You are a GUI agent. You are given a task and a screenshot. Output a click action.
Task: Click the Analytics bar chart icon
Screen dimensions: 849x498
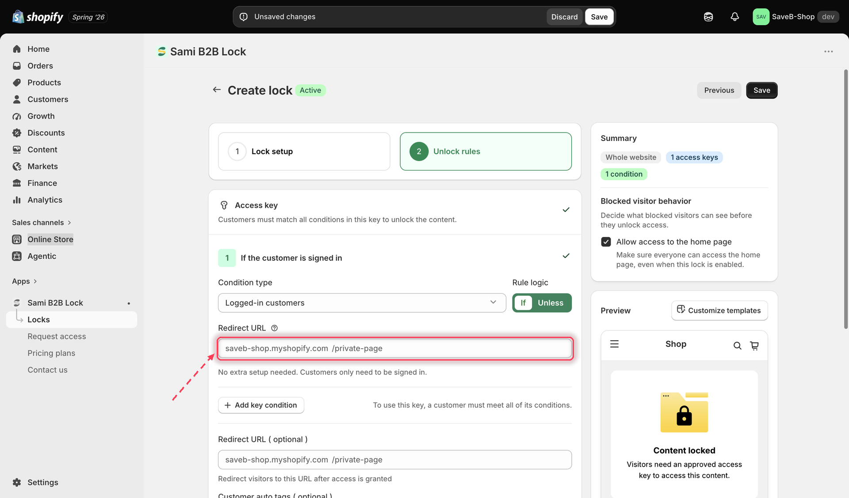17,200
